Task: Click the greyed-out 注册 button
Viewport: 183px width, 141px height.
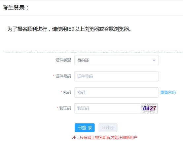Action: (108, 127)
